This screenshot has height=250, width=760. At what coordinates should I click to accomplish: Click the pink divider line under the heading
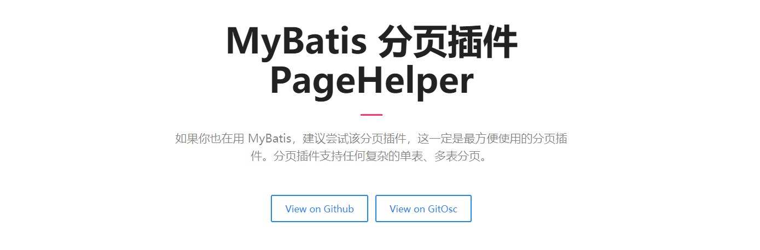tap(372, 115)
